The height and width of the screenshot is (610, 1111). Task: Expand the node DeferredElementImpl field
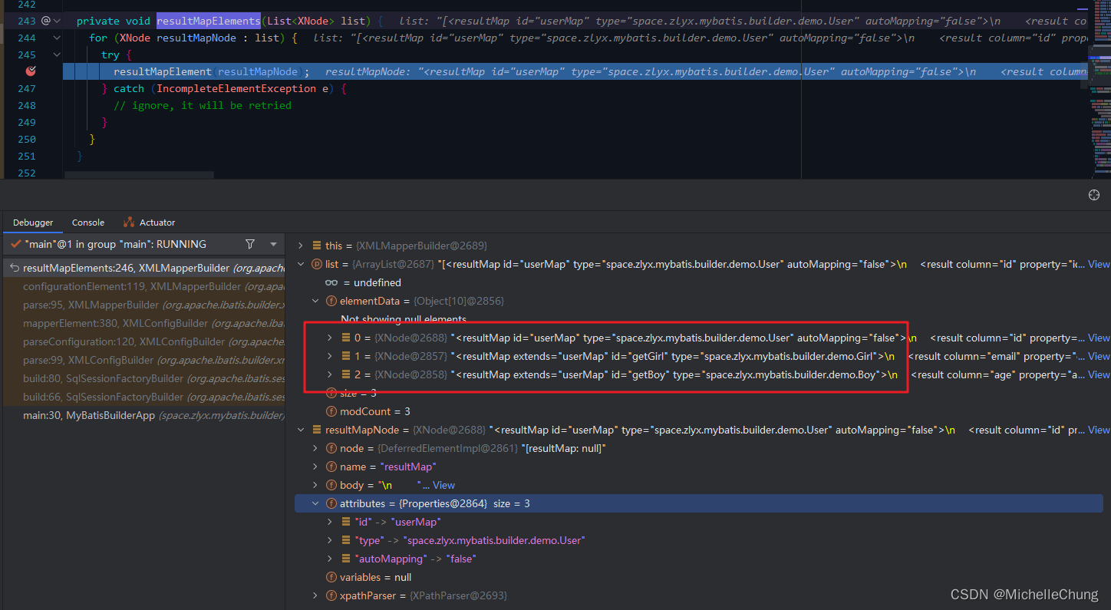(x=315, y=448)
